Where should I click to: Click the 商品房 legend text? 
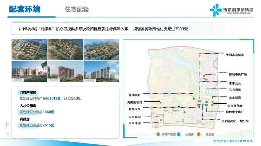(210, 134)
